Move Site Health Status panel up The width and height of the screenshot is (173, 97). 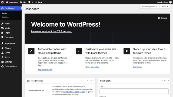(87, 81)
